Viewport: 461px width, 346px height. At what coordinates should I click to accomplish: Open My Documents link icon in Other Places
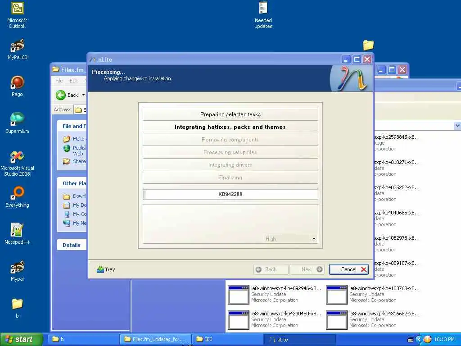[67, 205]
